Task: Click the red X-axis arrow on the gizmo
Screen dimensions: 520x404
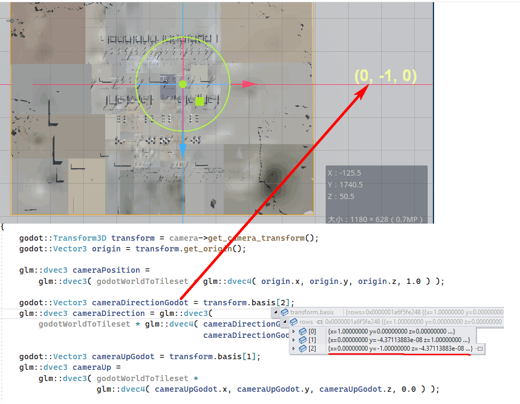Action: point(248,84)
